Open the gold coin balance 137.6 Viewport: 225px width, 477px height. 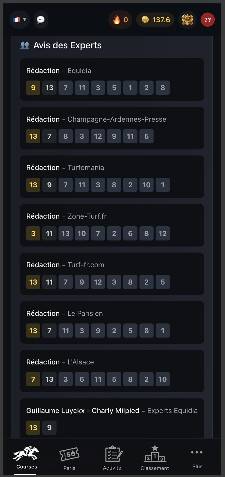155,20
